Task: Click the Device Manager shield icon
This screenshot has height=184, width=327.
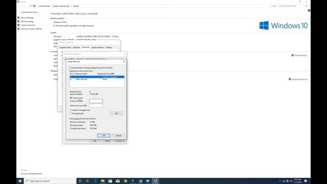Action: pos(18,18)
